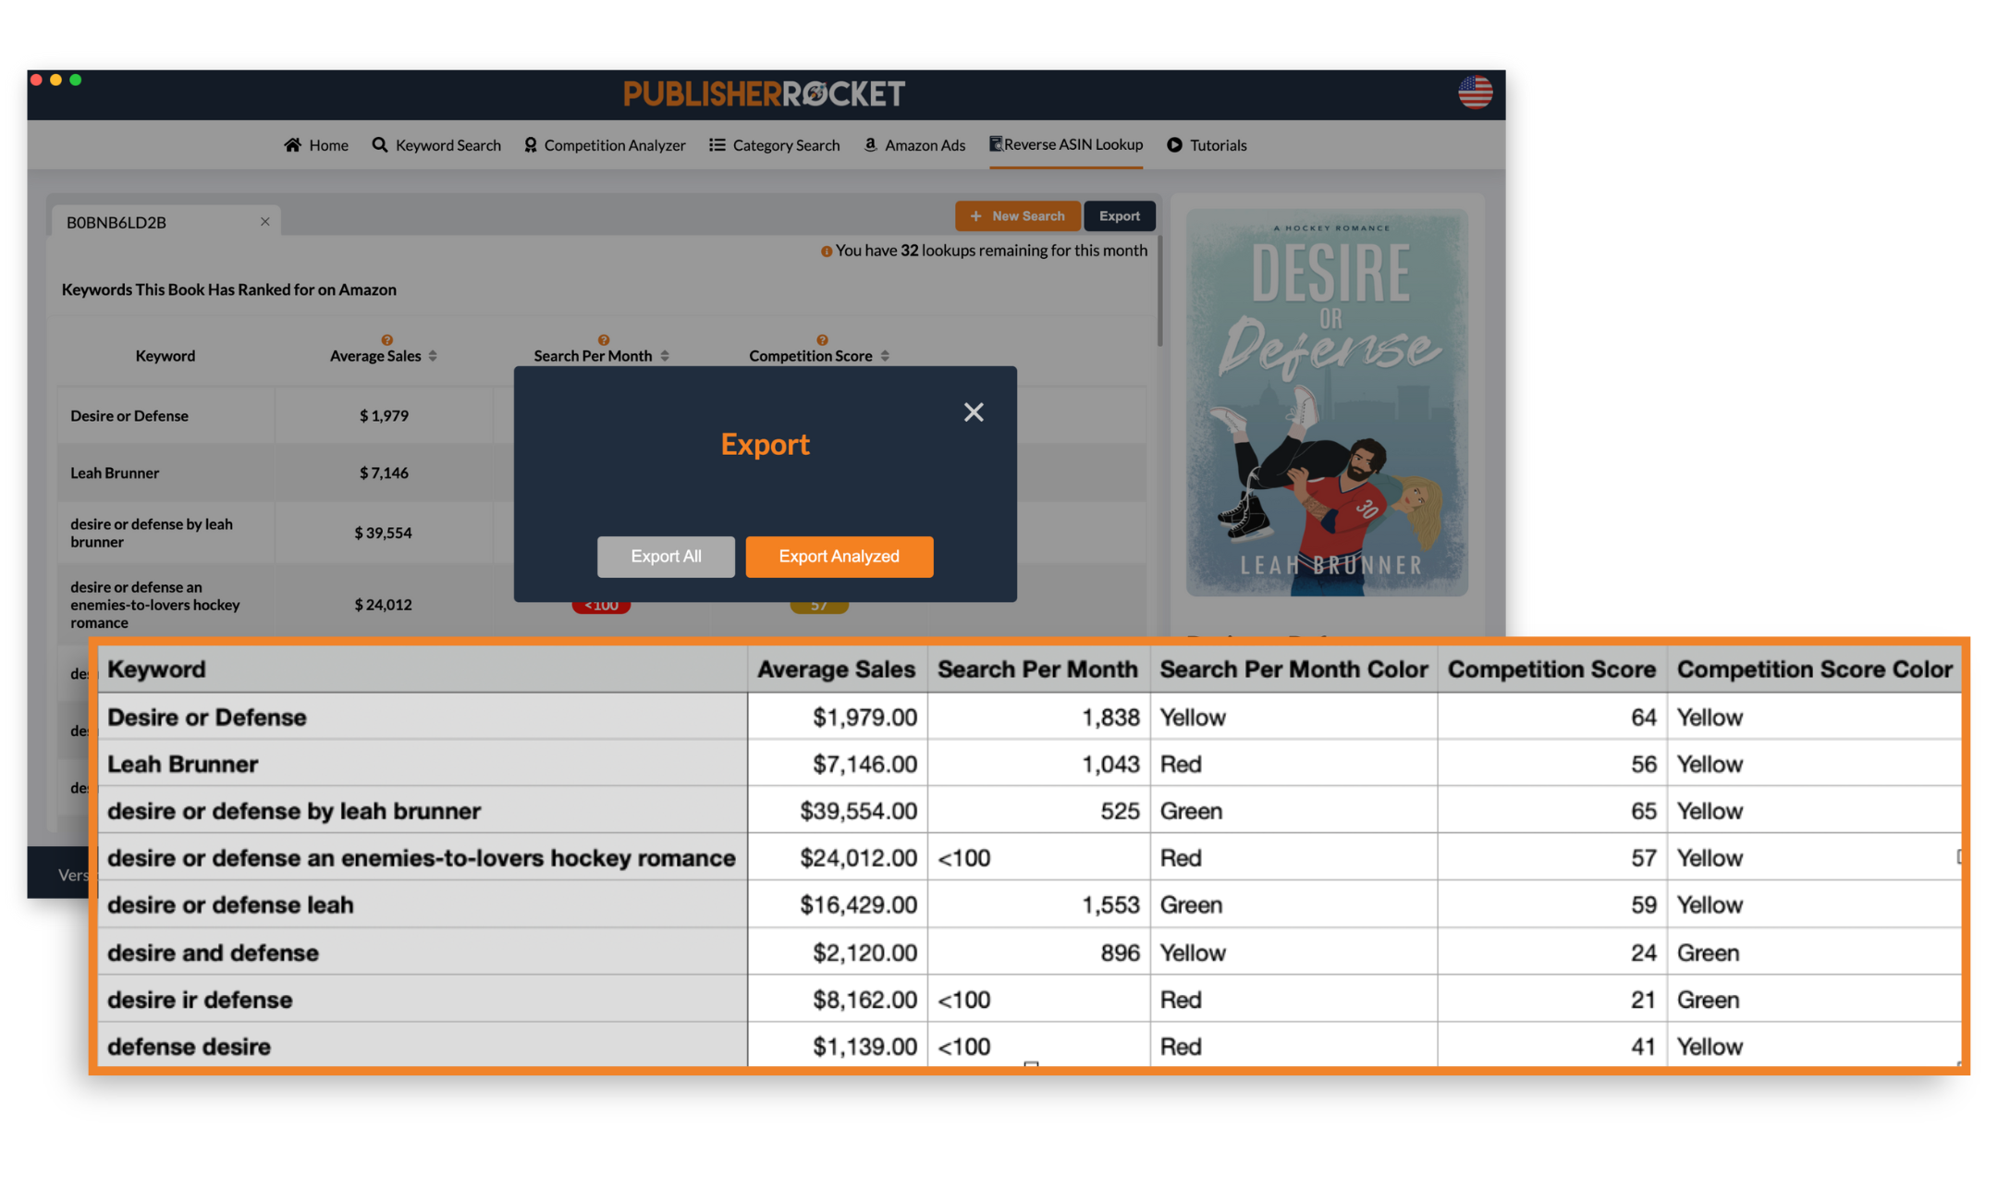Click Competition Score help icon
The image size is (1998, 1179).
point(822,340)
